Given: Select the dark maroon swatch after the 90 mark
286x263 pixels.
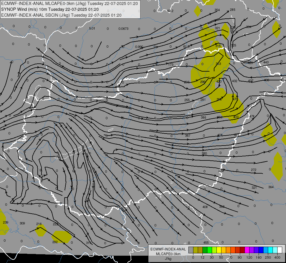Looking at the screenshot, I should [x=242, y=250].
